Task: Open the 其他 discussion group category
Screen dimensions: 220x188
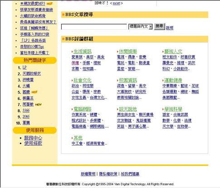Action: [78, 138]
